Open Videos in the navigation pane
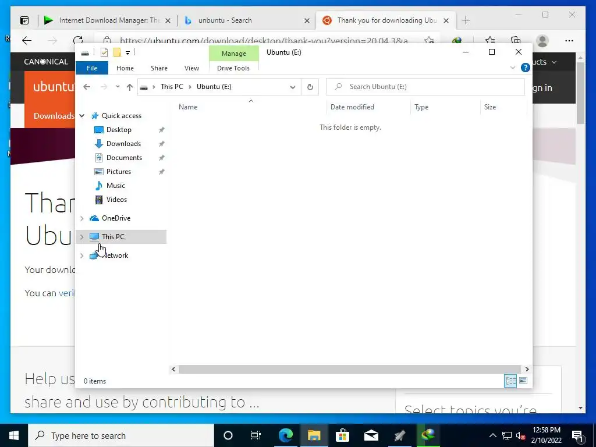Screen dimensions: 596x447 116,200
